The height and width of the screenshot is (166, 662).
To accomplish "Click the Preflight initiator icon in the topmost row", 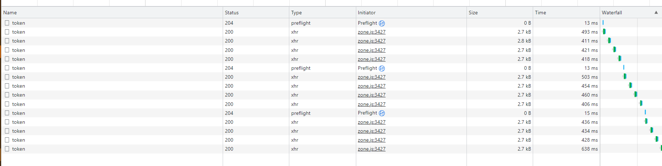I will [382, 23].
